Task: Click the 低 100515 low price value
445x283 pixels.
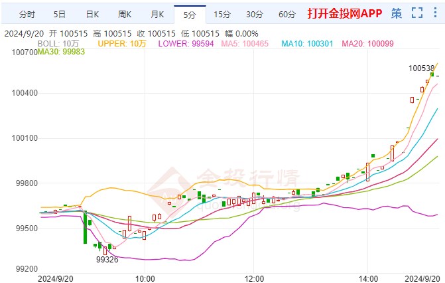Action: coord(200,34)
